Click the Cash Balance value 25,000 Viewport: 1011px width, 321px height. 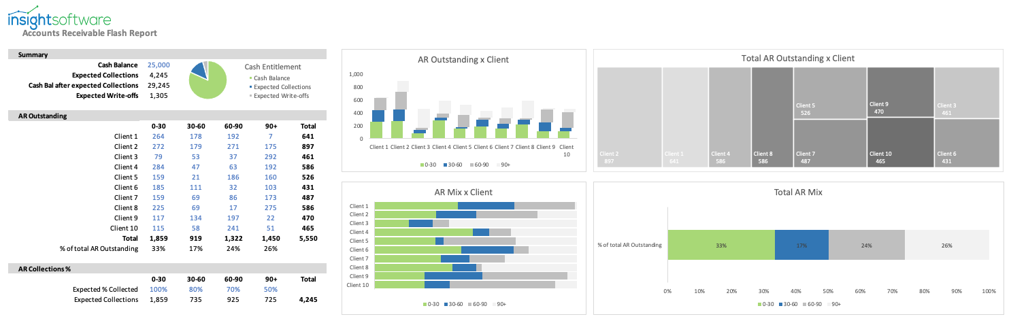point(159,65)
